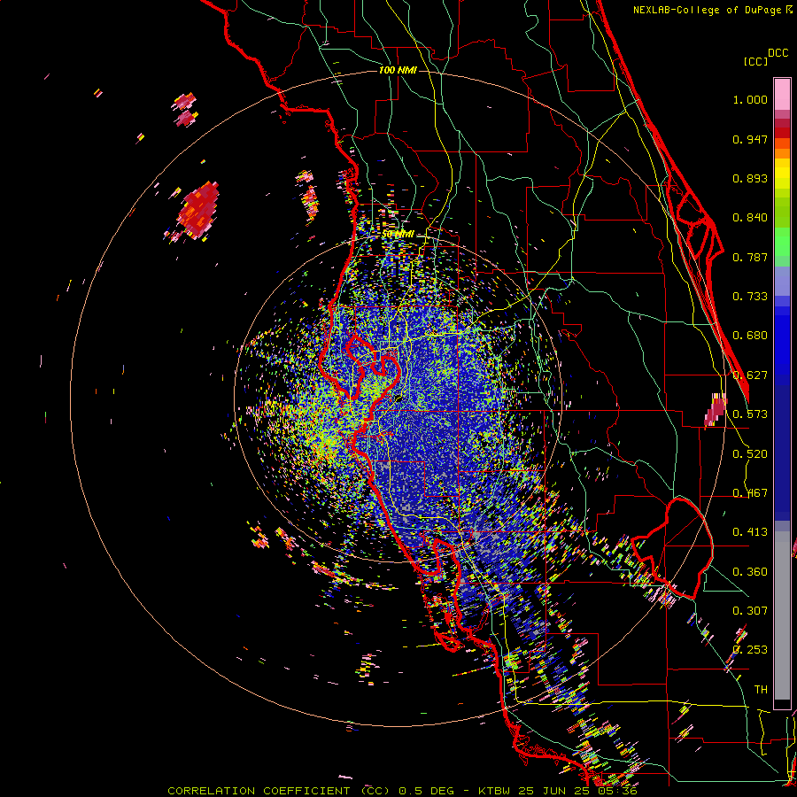Click the 100 NMI range ring label

tap(398, 70)
